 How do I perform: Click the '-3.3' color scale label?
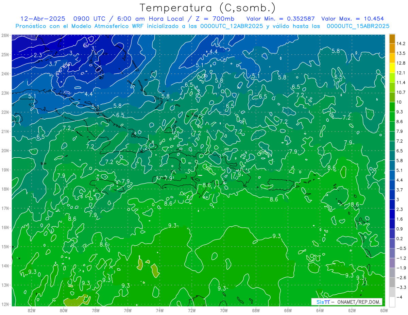tap(401, 287)
